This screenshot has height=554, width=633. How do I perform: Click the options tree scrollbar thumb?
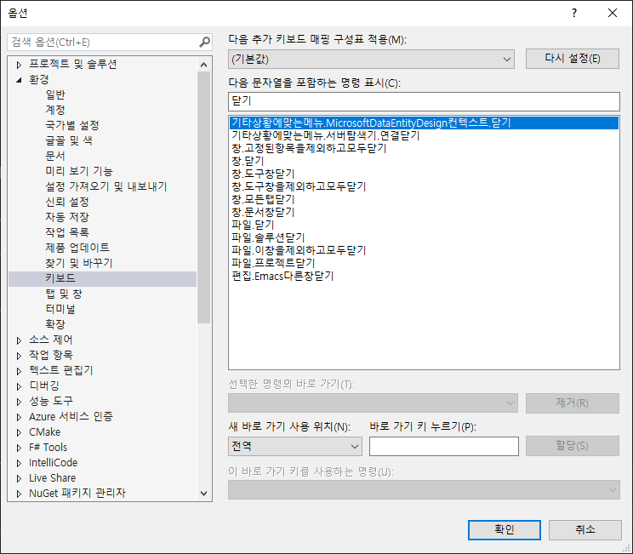point(204,197)
